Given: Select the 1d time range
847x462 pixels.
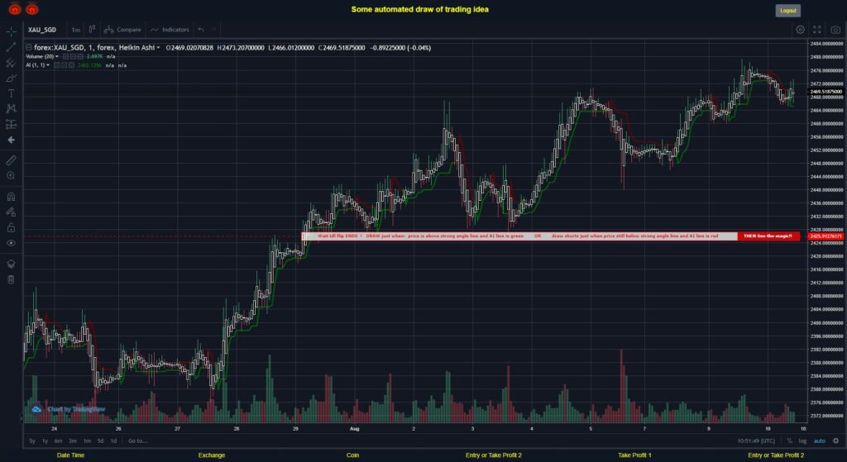Looking at the screenshot, I should (113, 441).
